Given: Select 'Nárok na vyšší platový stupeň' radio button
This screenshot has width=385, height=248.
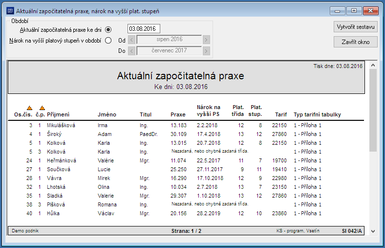Looking at the screenshot, I should pyautogui.click(x=108, y=41).
